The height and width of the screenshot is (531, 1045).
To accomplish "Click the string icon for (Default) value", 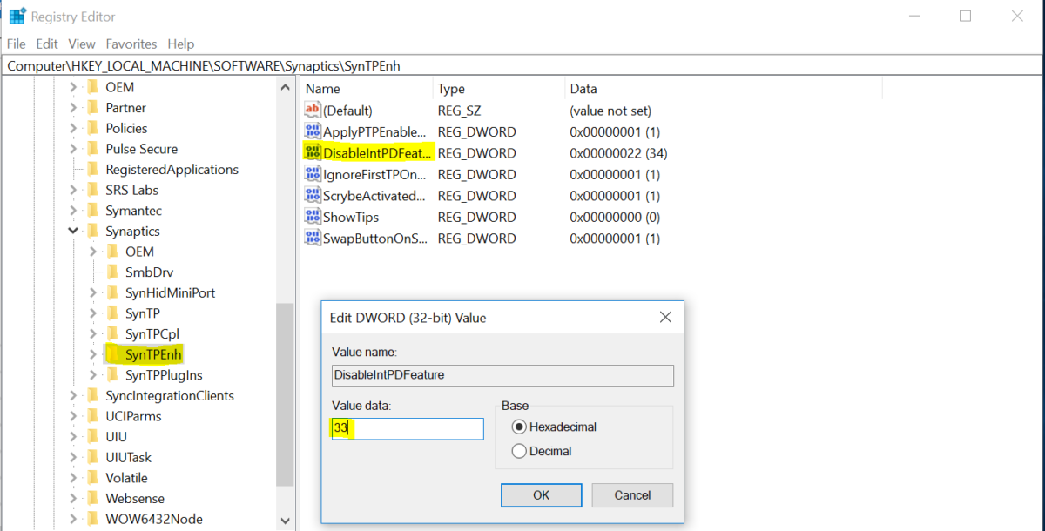I will pos(313,111).
